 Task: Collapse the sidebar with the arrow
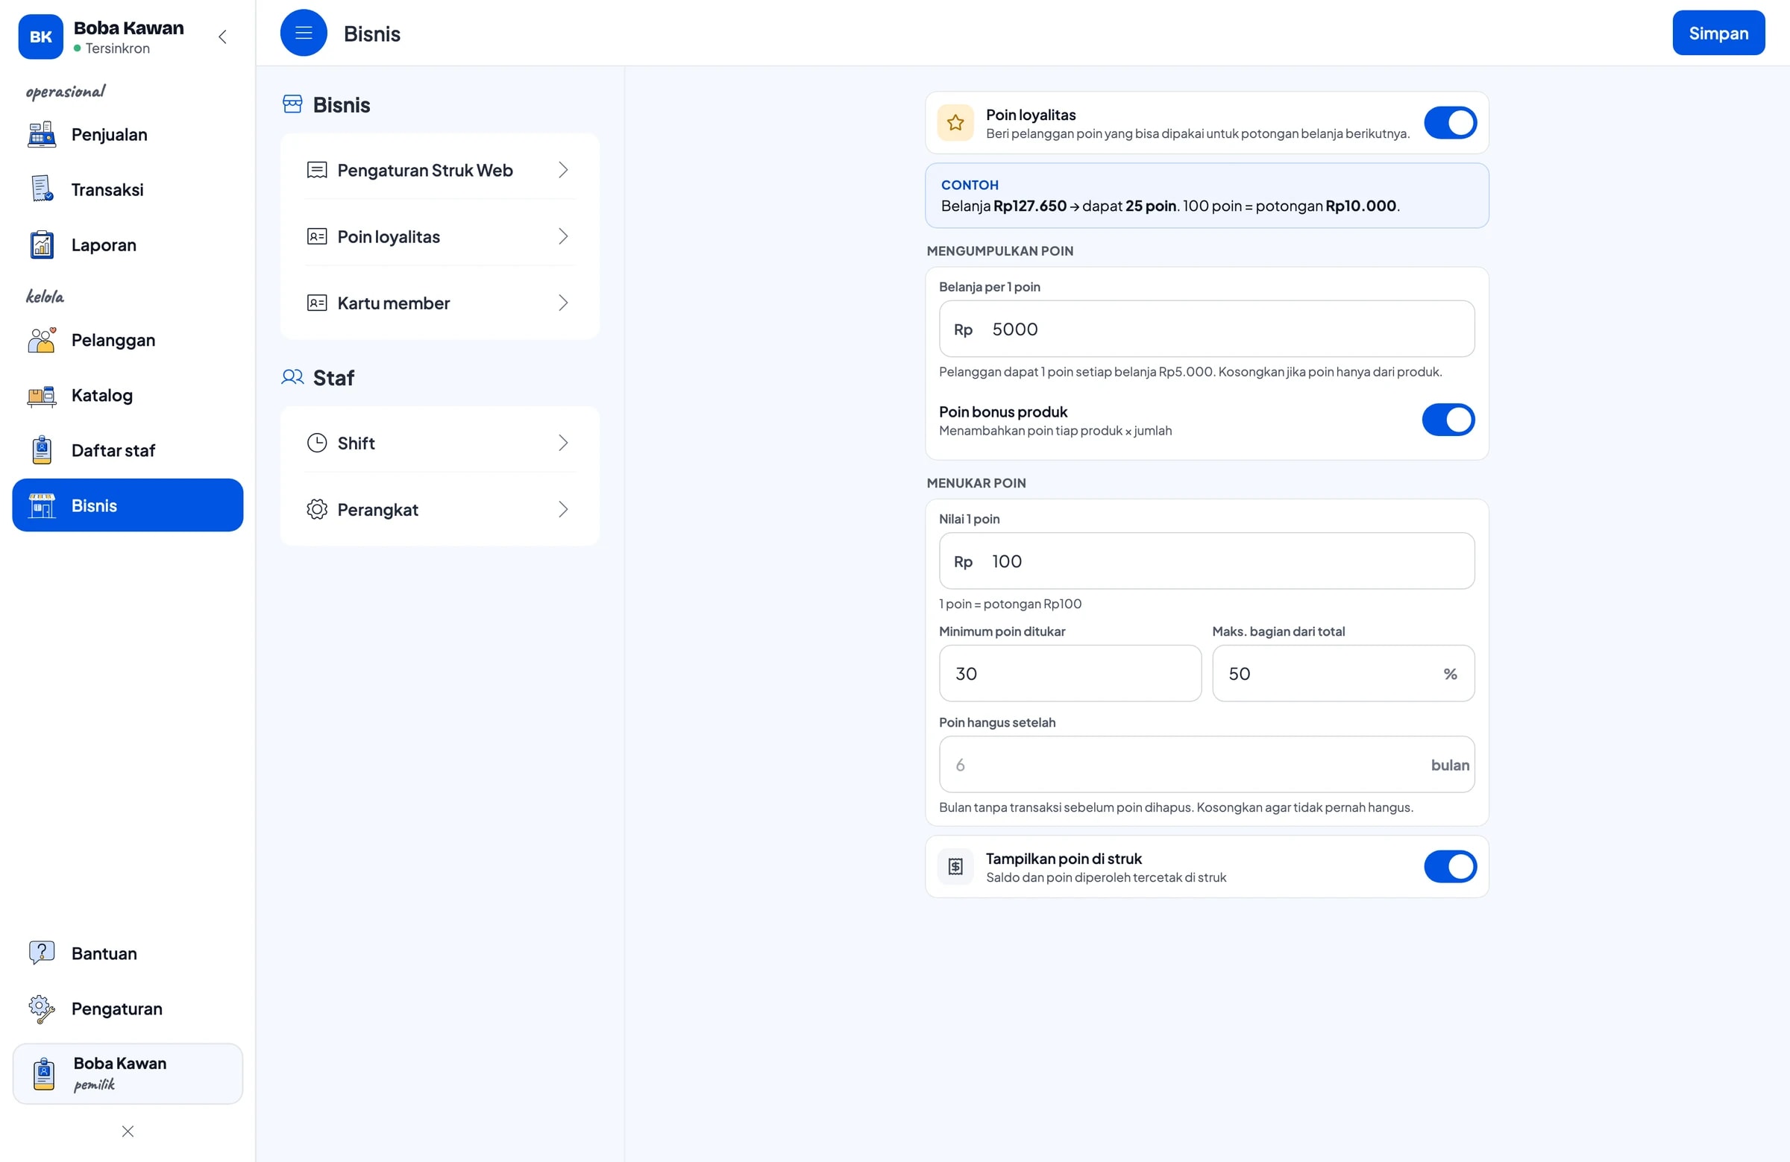pyautogui.click(x=222, y=37)
